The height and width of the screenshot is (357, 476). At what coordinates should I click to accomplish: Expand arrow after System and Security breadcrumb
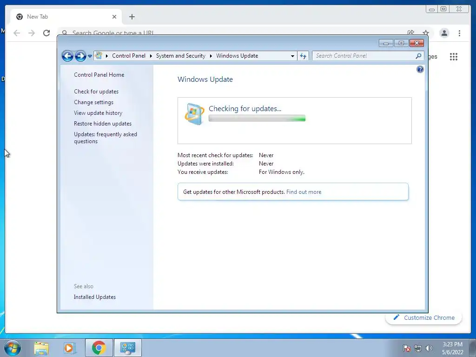(211, 56)
